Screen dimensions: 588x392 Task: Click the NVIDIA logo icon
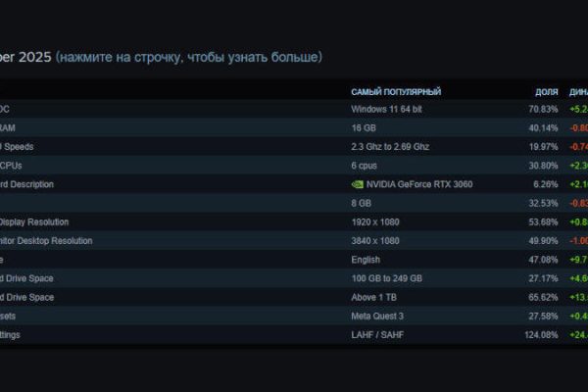pyautogui.click(x=357, y=184)
